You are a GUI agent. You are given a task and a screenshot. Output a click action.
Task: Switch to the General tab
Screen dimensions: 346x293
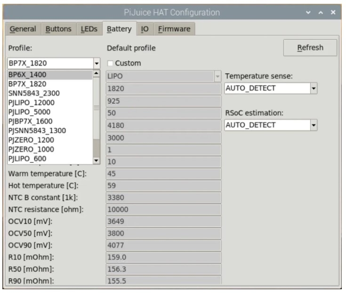pyautogui.click(x=23, y=29)
